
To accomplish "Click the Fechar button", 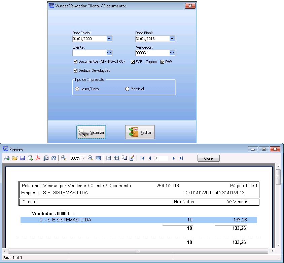I will (x=140, y=133).
